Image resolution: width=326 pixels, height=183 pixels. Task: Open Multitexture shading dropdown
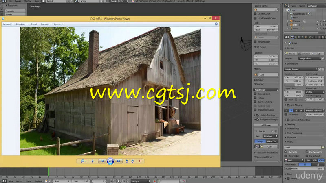click(x=266, y=90)
